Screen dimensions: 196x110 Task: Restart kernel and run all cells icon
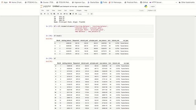76,14
